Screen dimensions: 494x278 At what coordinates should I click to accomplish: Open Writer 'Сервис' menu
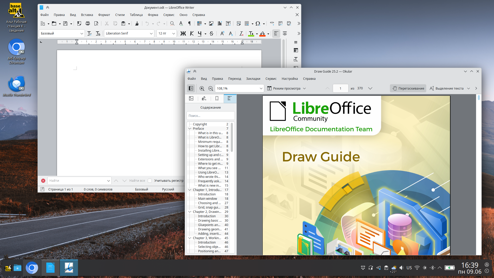[x=169, y=15]
